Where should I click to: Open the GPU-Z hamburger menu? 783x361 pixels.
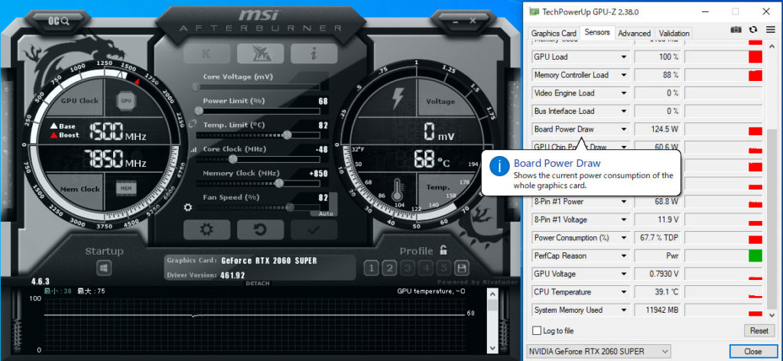770,30
